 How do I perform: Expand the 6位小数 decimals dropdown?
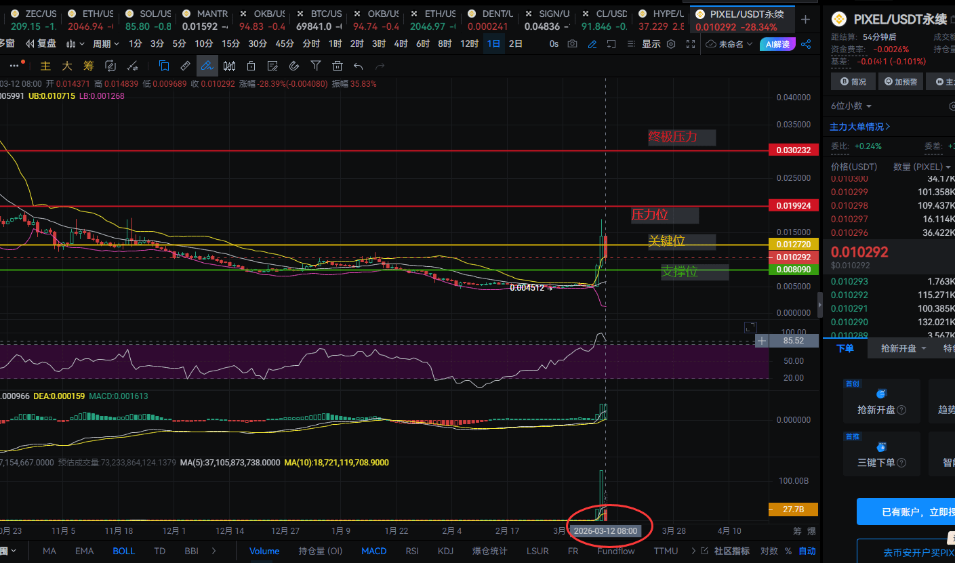coord(851,106)
